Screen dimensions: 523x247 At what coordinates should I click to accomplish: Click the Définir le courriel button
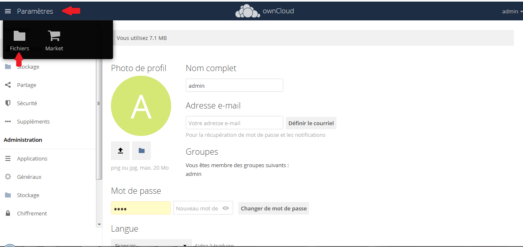(311, 123)
